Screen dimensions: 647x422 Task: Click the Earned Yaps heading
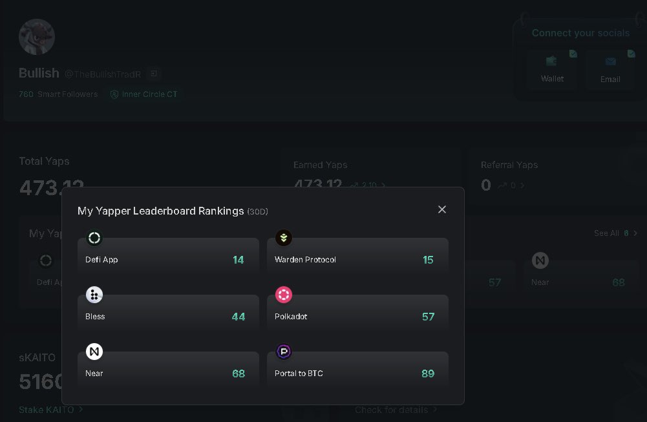click(320, 165)
